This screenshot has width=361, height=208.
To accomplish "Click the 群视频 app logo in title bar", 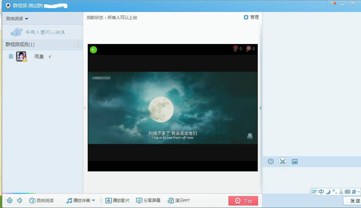I will tap(8, 6).
